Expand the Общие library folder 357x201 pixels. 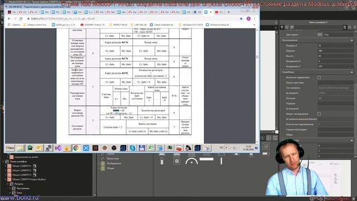tap(99, 169)
